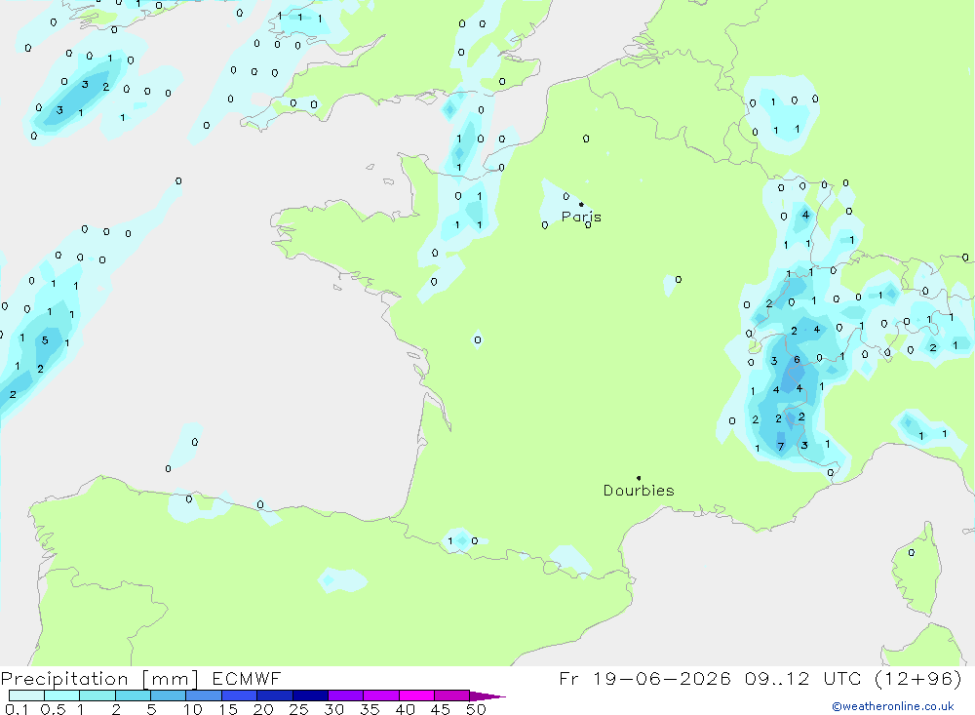Pick the 2–5 mm legend color swatch
Screen dimensions: 975x715
pos(133,695)
